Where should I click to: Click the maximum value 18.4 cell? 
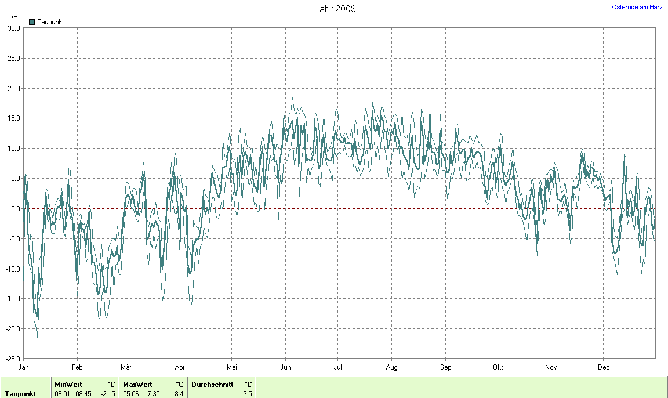click(x=176, y=394)
